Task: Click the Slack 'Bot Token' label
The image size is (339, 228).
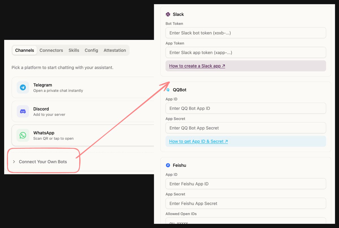Action: pyautogui.click(x=174, y=23)
